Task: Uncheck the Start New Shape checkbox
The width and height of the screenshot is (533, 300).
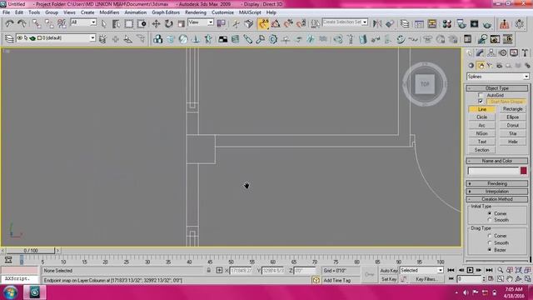Action: [481, 102]
